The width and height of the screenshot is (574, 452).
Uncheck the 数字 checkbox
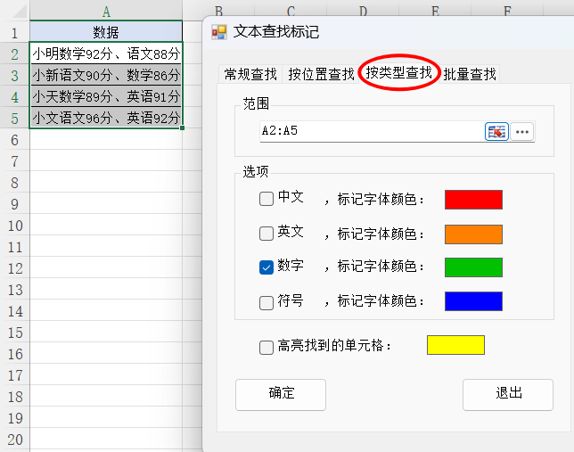(x=266, y=267)
